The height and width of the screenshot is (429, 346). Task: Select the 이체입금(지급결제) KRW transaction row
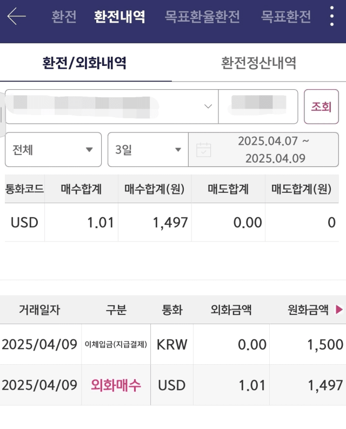[x=173, y=344]
